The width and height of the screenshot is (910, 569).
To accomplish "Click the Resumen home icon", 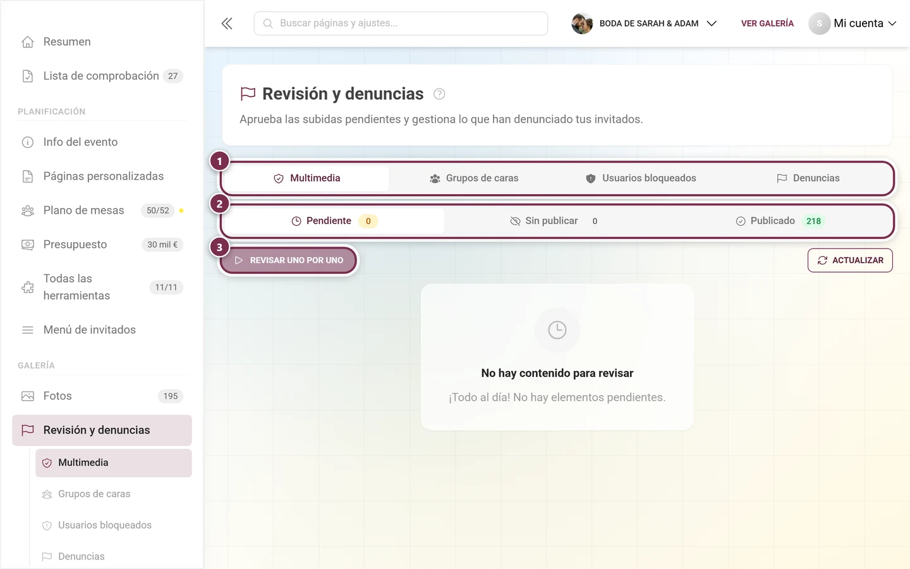I will click(28, 42).
